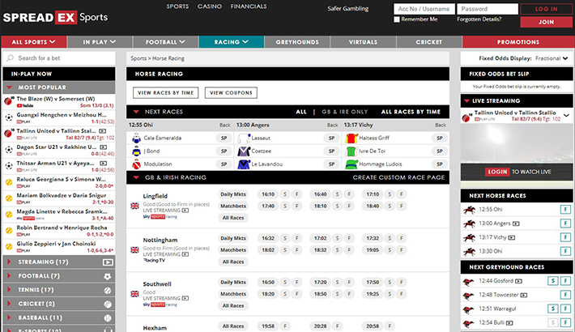Click the Football section ball icon
This screenshot has width=575, height=332.
(108, 276)
